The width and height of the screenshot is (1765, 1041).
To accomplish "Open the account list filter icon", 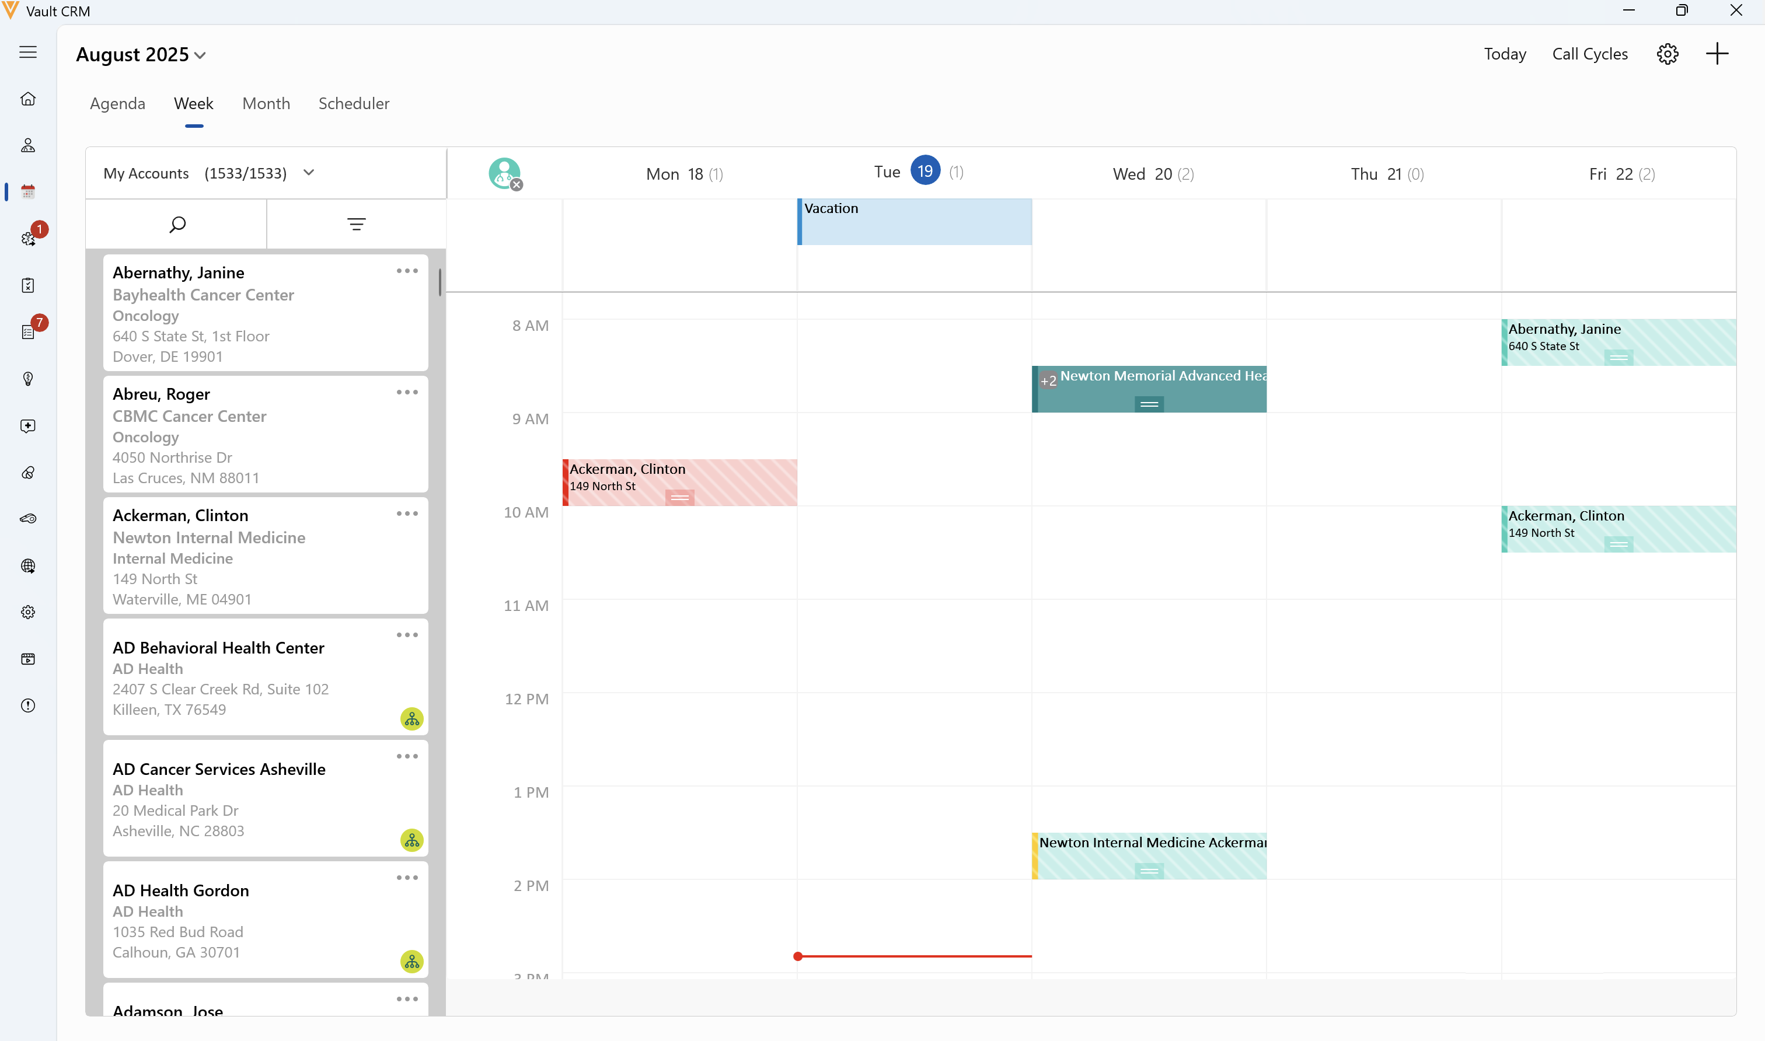I will pos(357,225).
